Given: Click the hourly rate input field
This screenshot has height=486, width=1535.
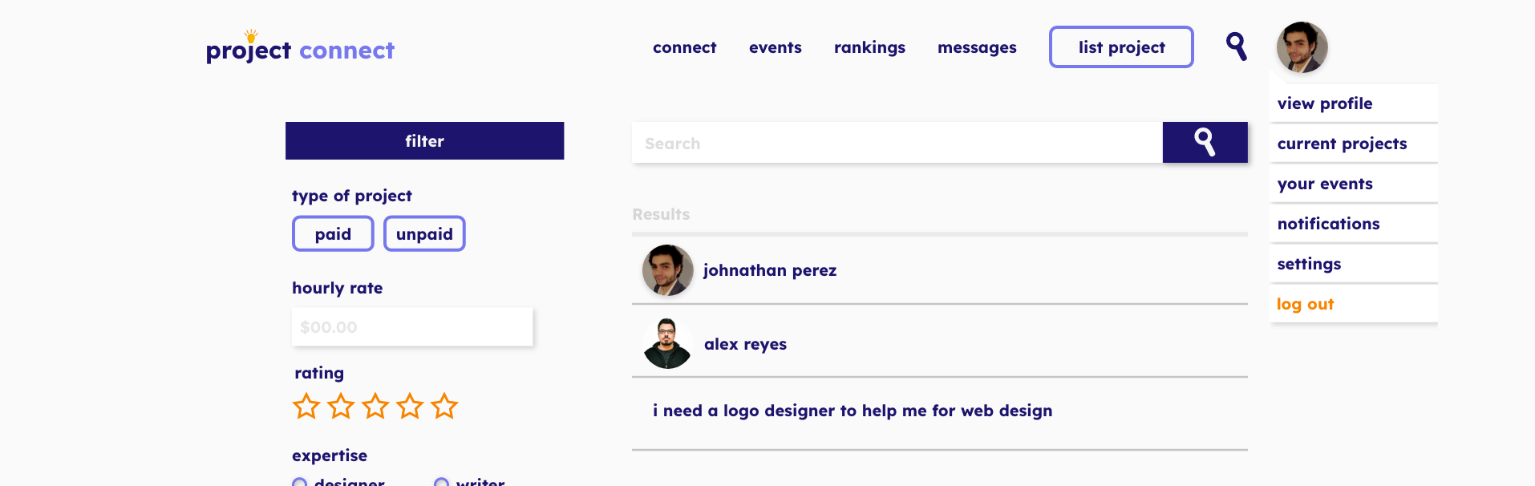Looking at the screenshot, I should coord(412,327).
